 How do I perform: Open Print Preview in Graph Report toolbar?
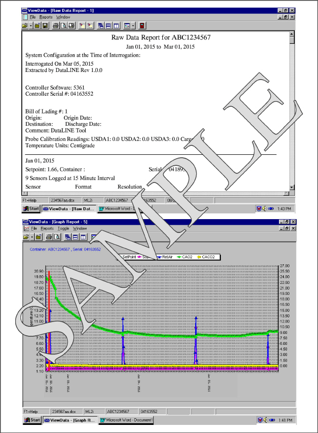point(57,237)
